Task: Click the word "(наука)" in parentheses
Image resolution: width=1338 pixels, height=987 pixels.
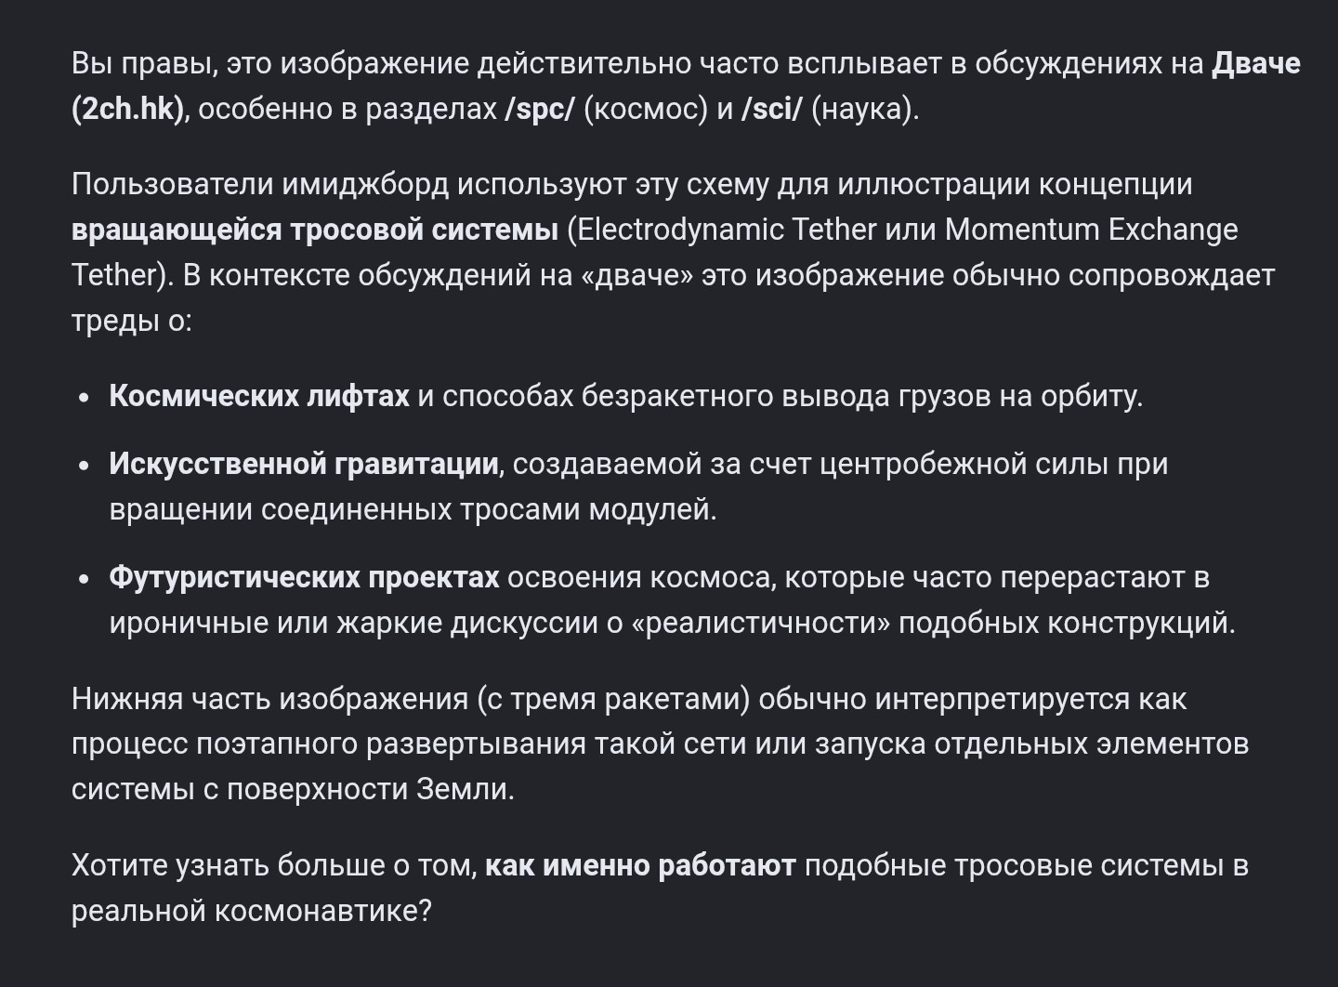Action: pyautogui.click(x=864, y=110)
